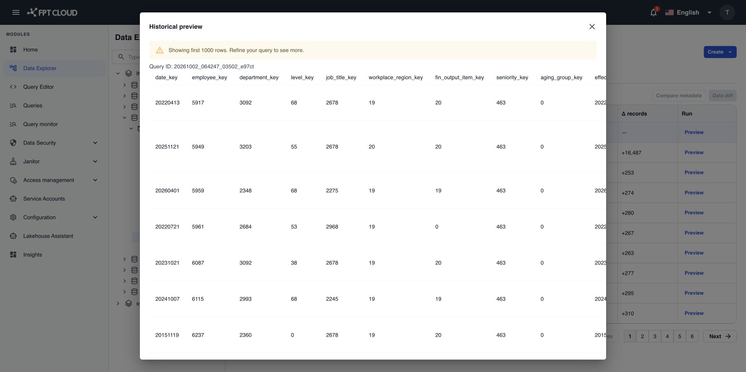Click the Create button
Image resolution: width=746 pixels, height=372 pixels.
click(x=720, y=52)
